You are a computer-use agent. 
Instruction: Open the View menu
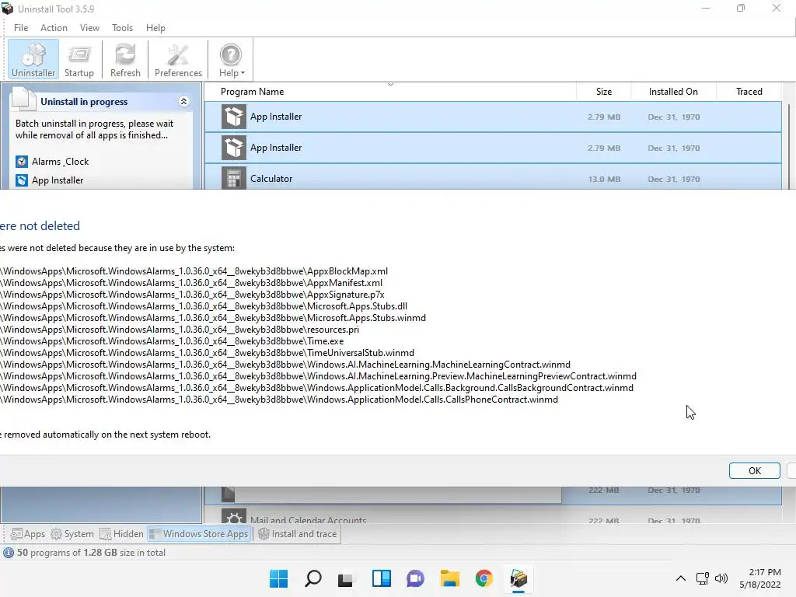coord(89,28)
